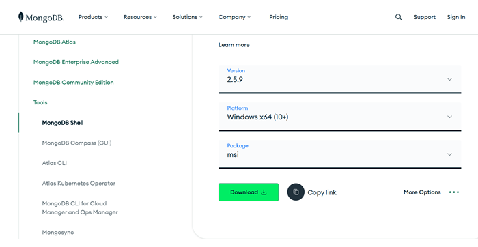
Task: Open the Company menu
Action: click(234, 17)
